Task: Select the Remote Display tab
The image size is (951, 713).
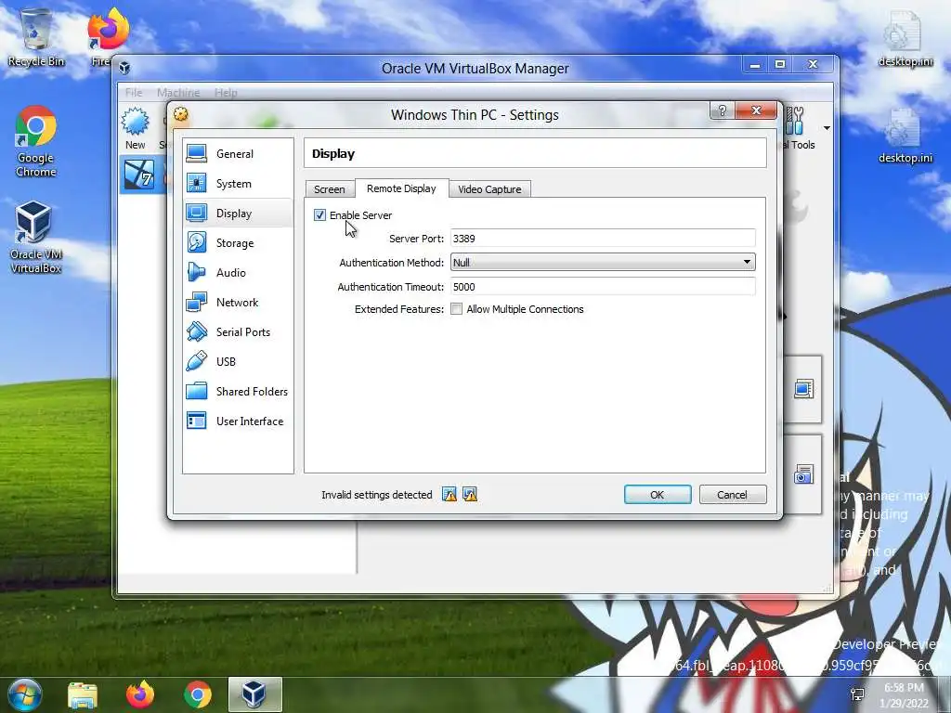Action: point(401,188)
